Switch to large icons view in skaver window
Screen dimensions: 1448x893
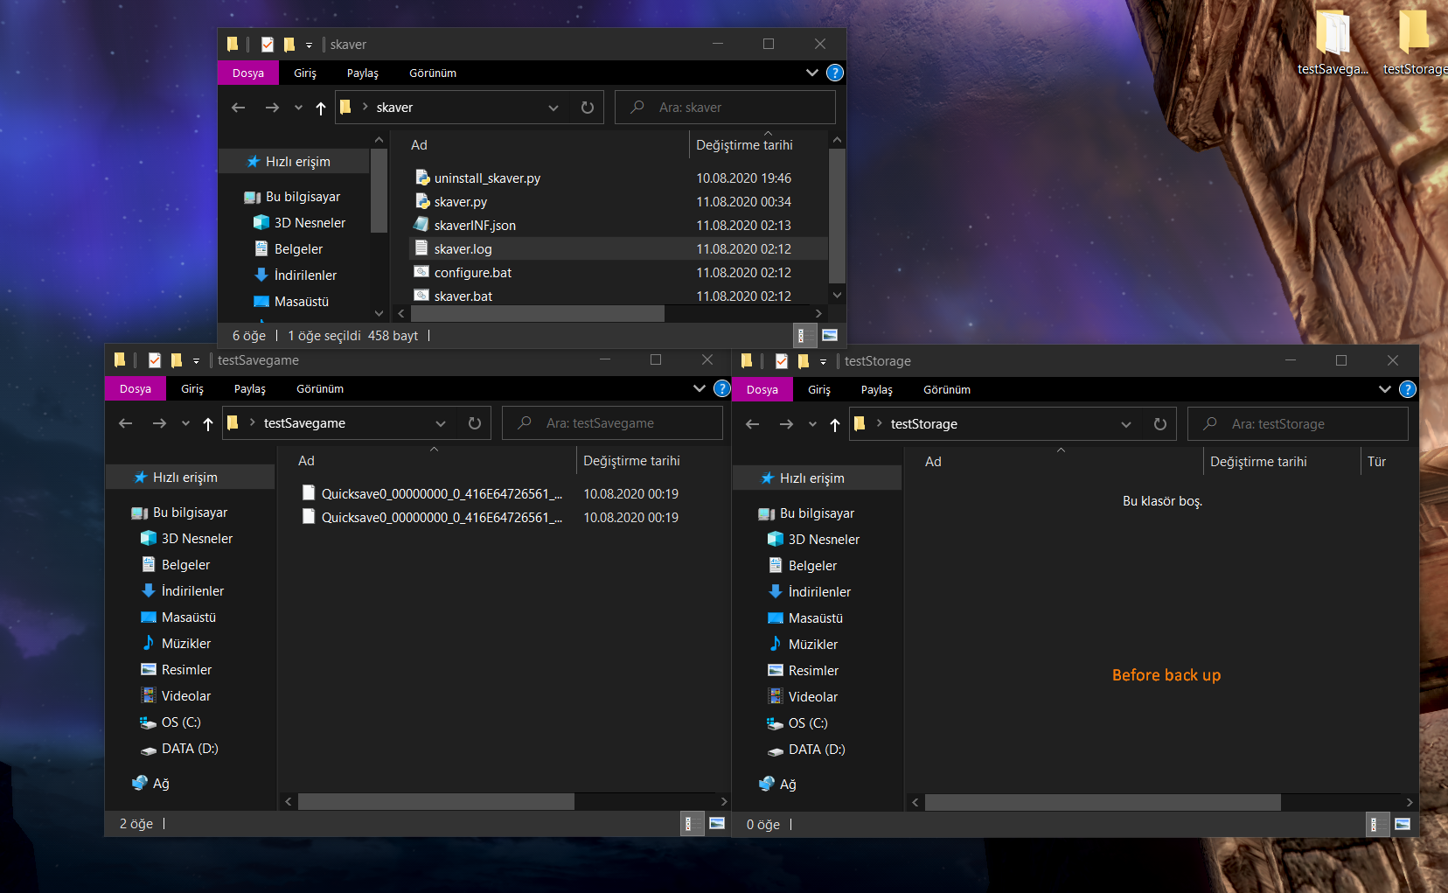click(830, 335)
